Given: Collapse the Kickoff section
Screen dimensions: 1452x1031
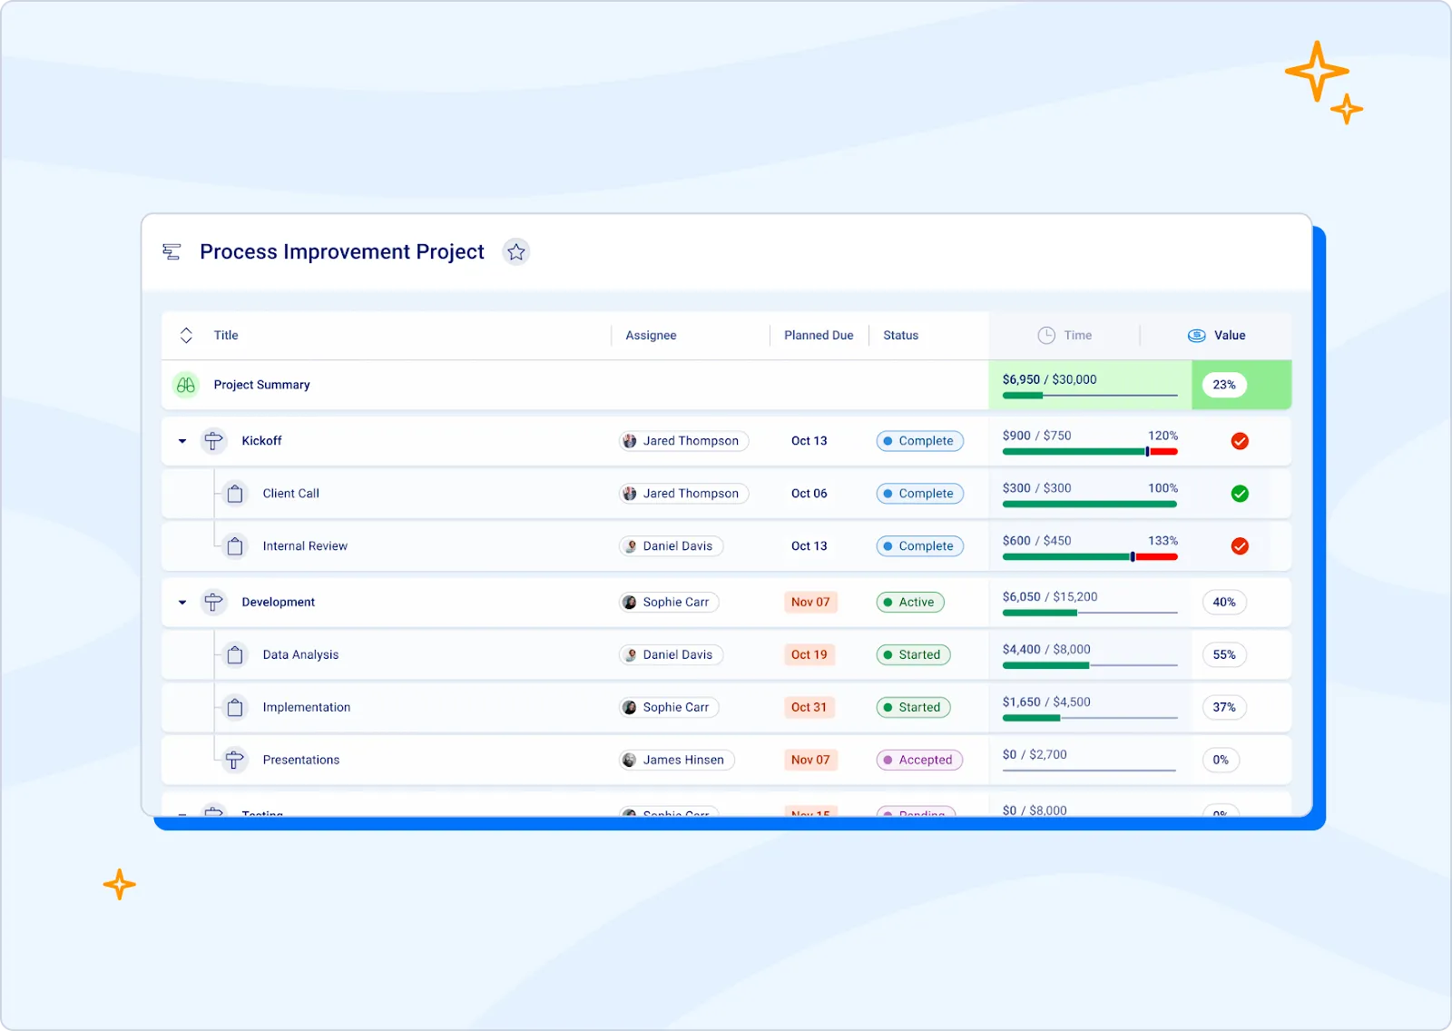Looking at the screenshot, I should pos(181,441).
